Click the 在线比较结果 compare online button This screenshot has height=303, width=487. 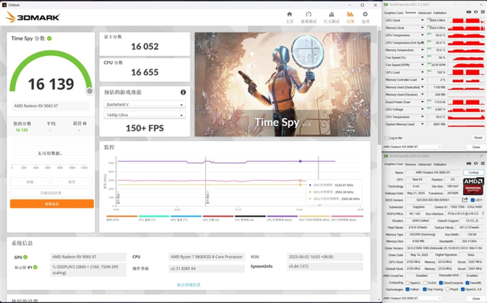pos(51,193)
